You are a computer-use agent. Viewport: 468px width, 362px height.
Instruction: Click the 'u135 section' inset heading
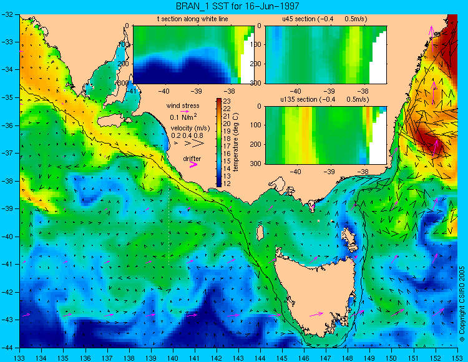(324, 99)
